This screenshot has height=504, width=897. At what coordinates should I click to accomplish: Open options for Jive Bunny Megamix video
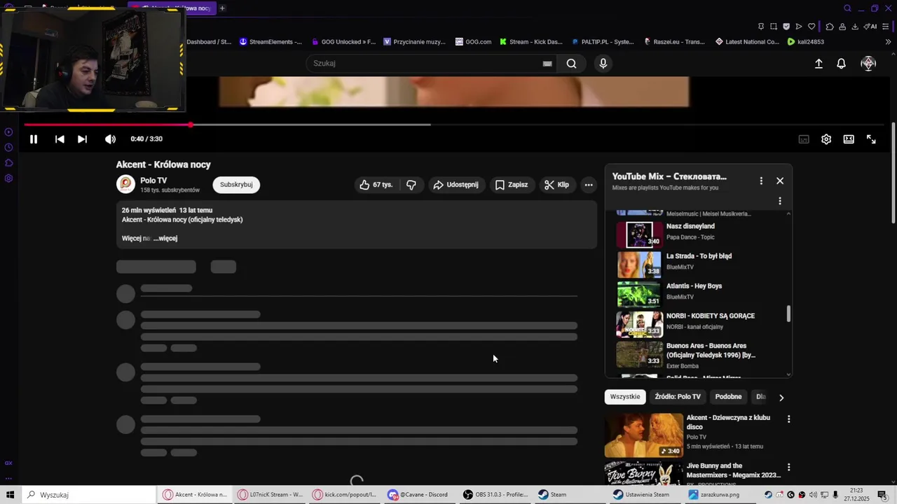coord(788,467)
